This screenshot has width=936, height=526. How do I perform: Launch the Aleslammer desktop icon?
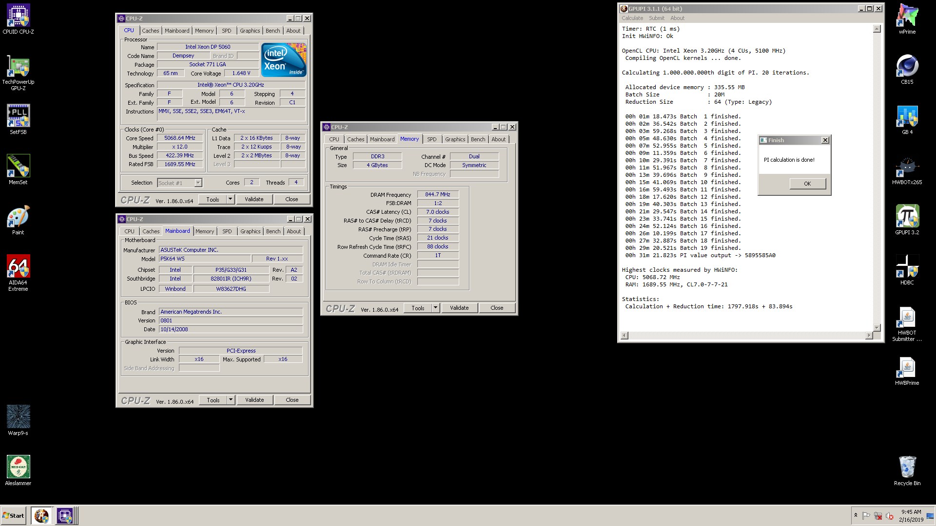click(x=18, y=471)
